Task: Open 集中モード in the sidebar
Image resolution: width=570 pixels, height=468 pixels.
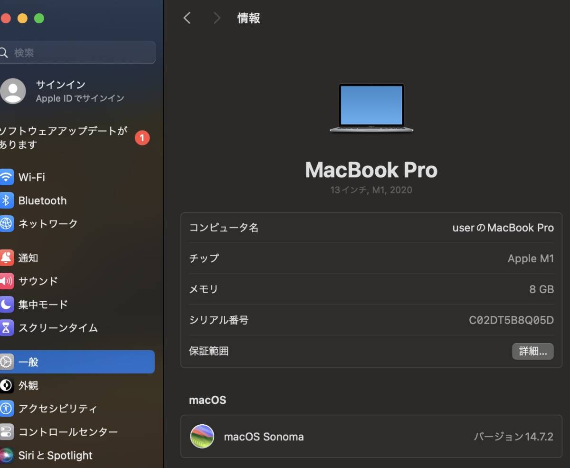Action: (43, 305)
